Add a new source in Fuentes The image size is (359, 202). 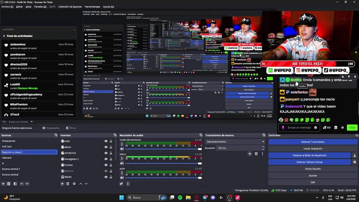[x=62, y=184]
